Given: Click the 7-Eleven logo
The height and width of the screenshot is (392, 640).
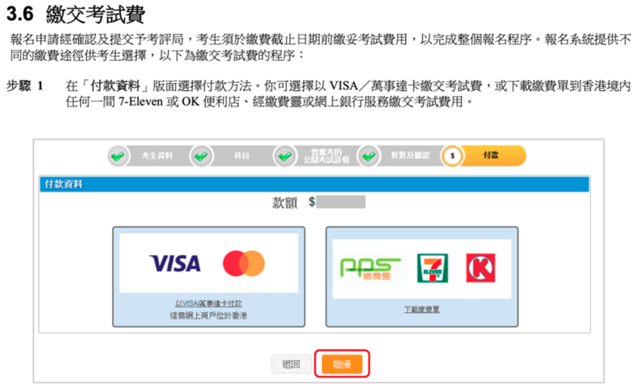Looking at the screenshot, I should tap(432, 268).
